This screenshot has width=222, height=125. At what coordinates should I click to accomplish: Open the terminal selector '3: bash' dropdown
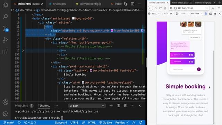tap(87, 106)
